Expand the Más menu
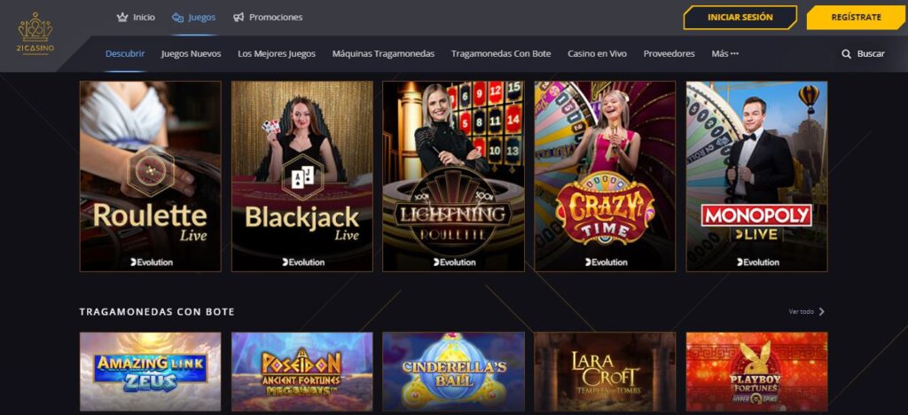Screen dimensions: 908x415 (725, 54)
